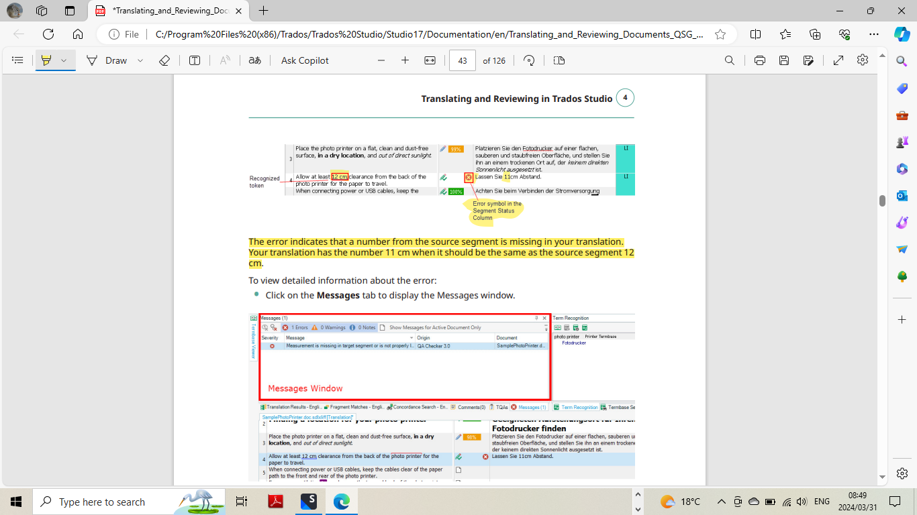Open Outlook in the sidebar
917x515 pixels.
tap(902, 196)
